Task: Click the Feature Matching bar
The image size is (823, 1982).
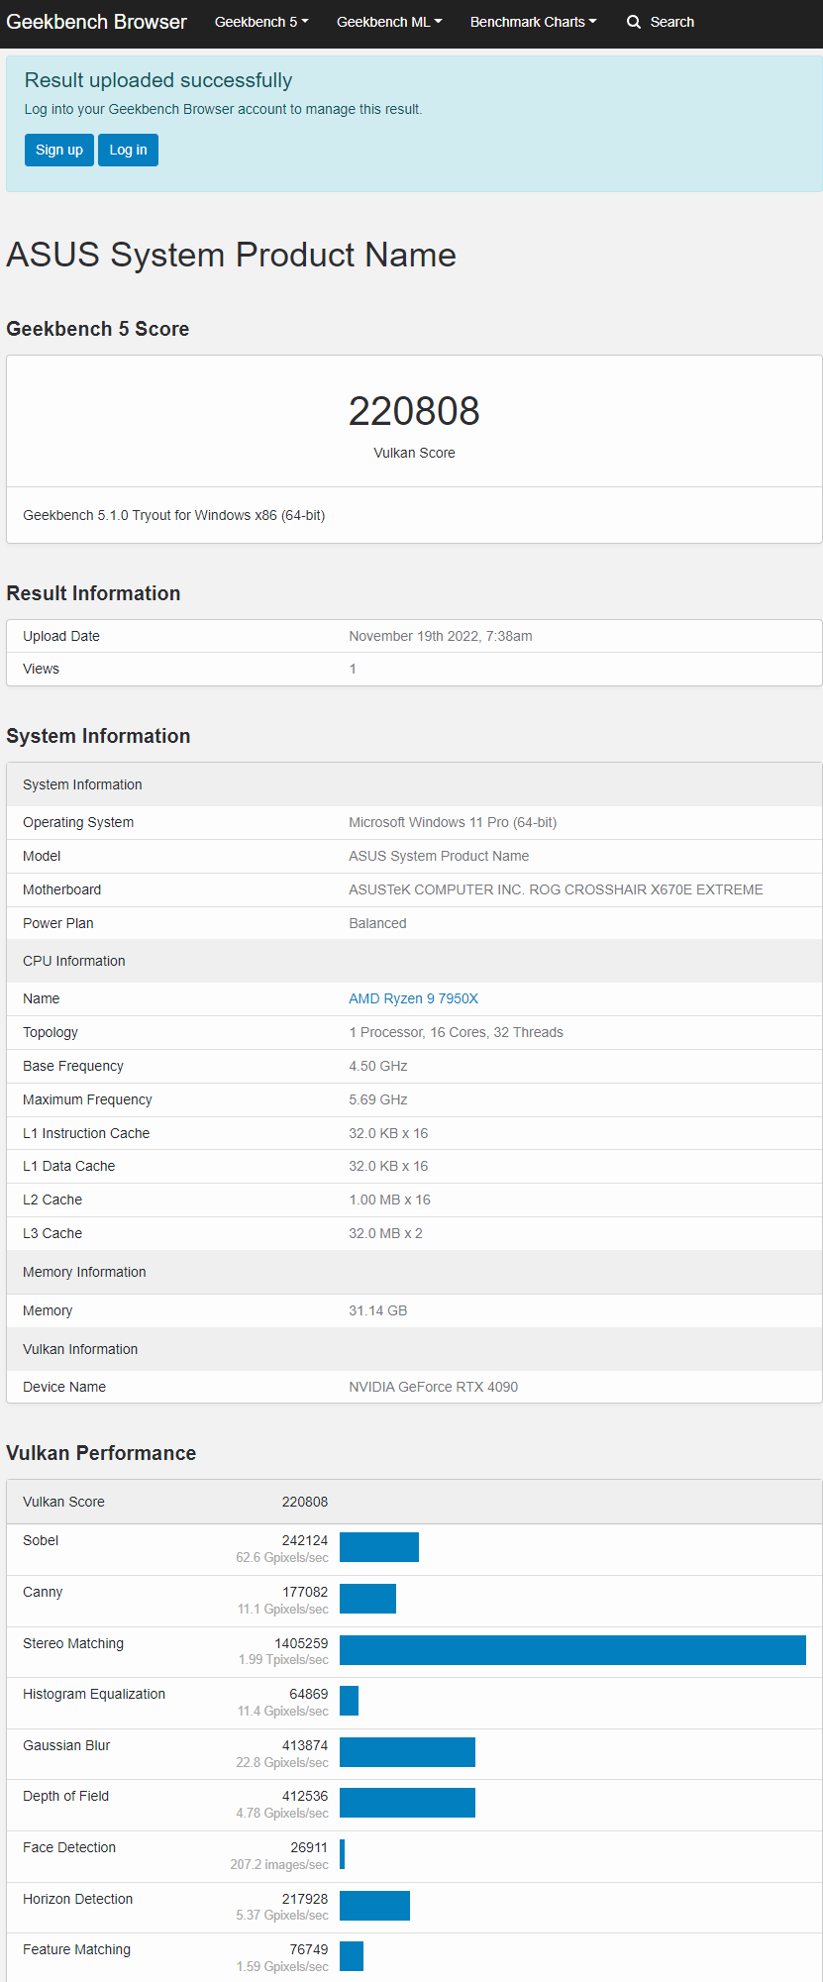Action: tap(352, 1956)
